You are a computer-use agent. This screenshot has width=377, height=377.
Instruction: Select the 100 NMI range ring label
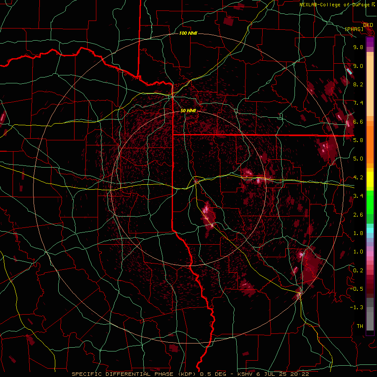pyautogui.click(x=188, y=33)
